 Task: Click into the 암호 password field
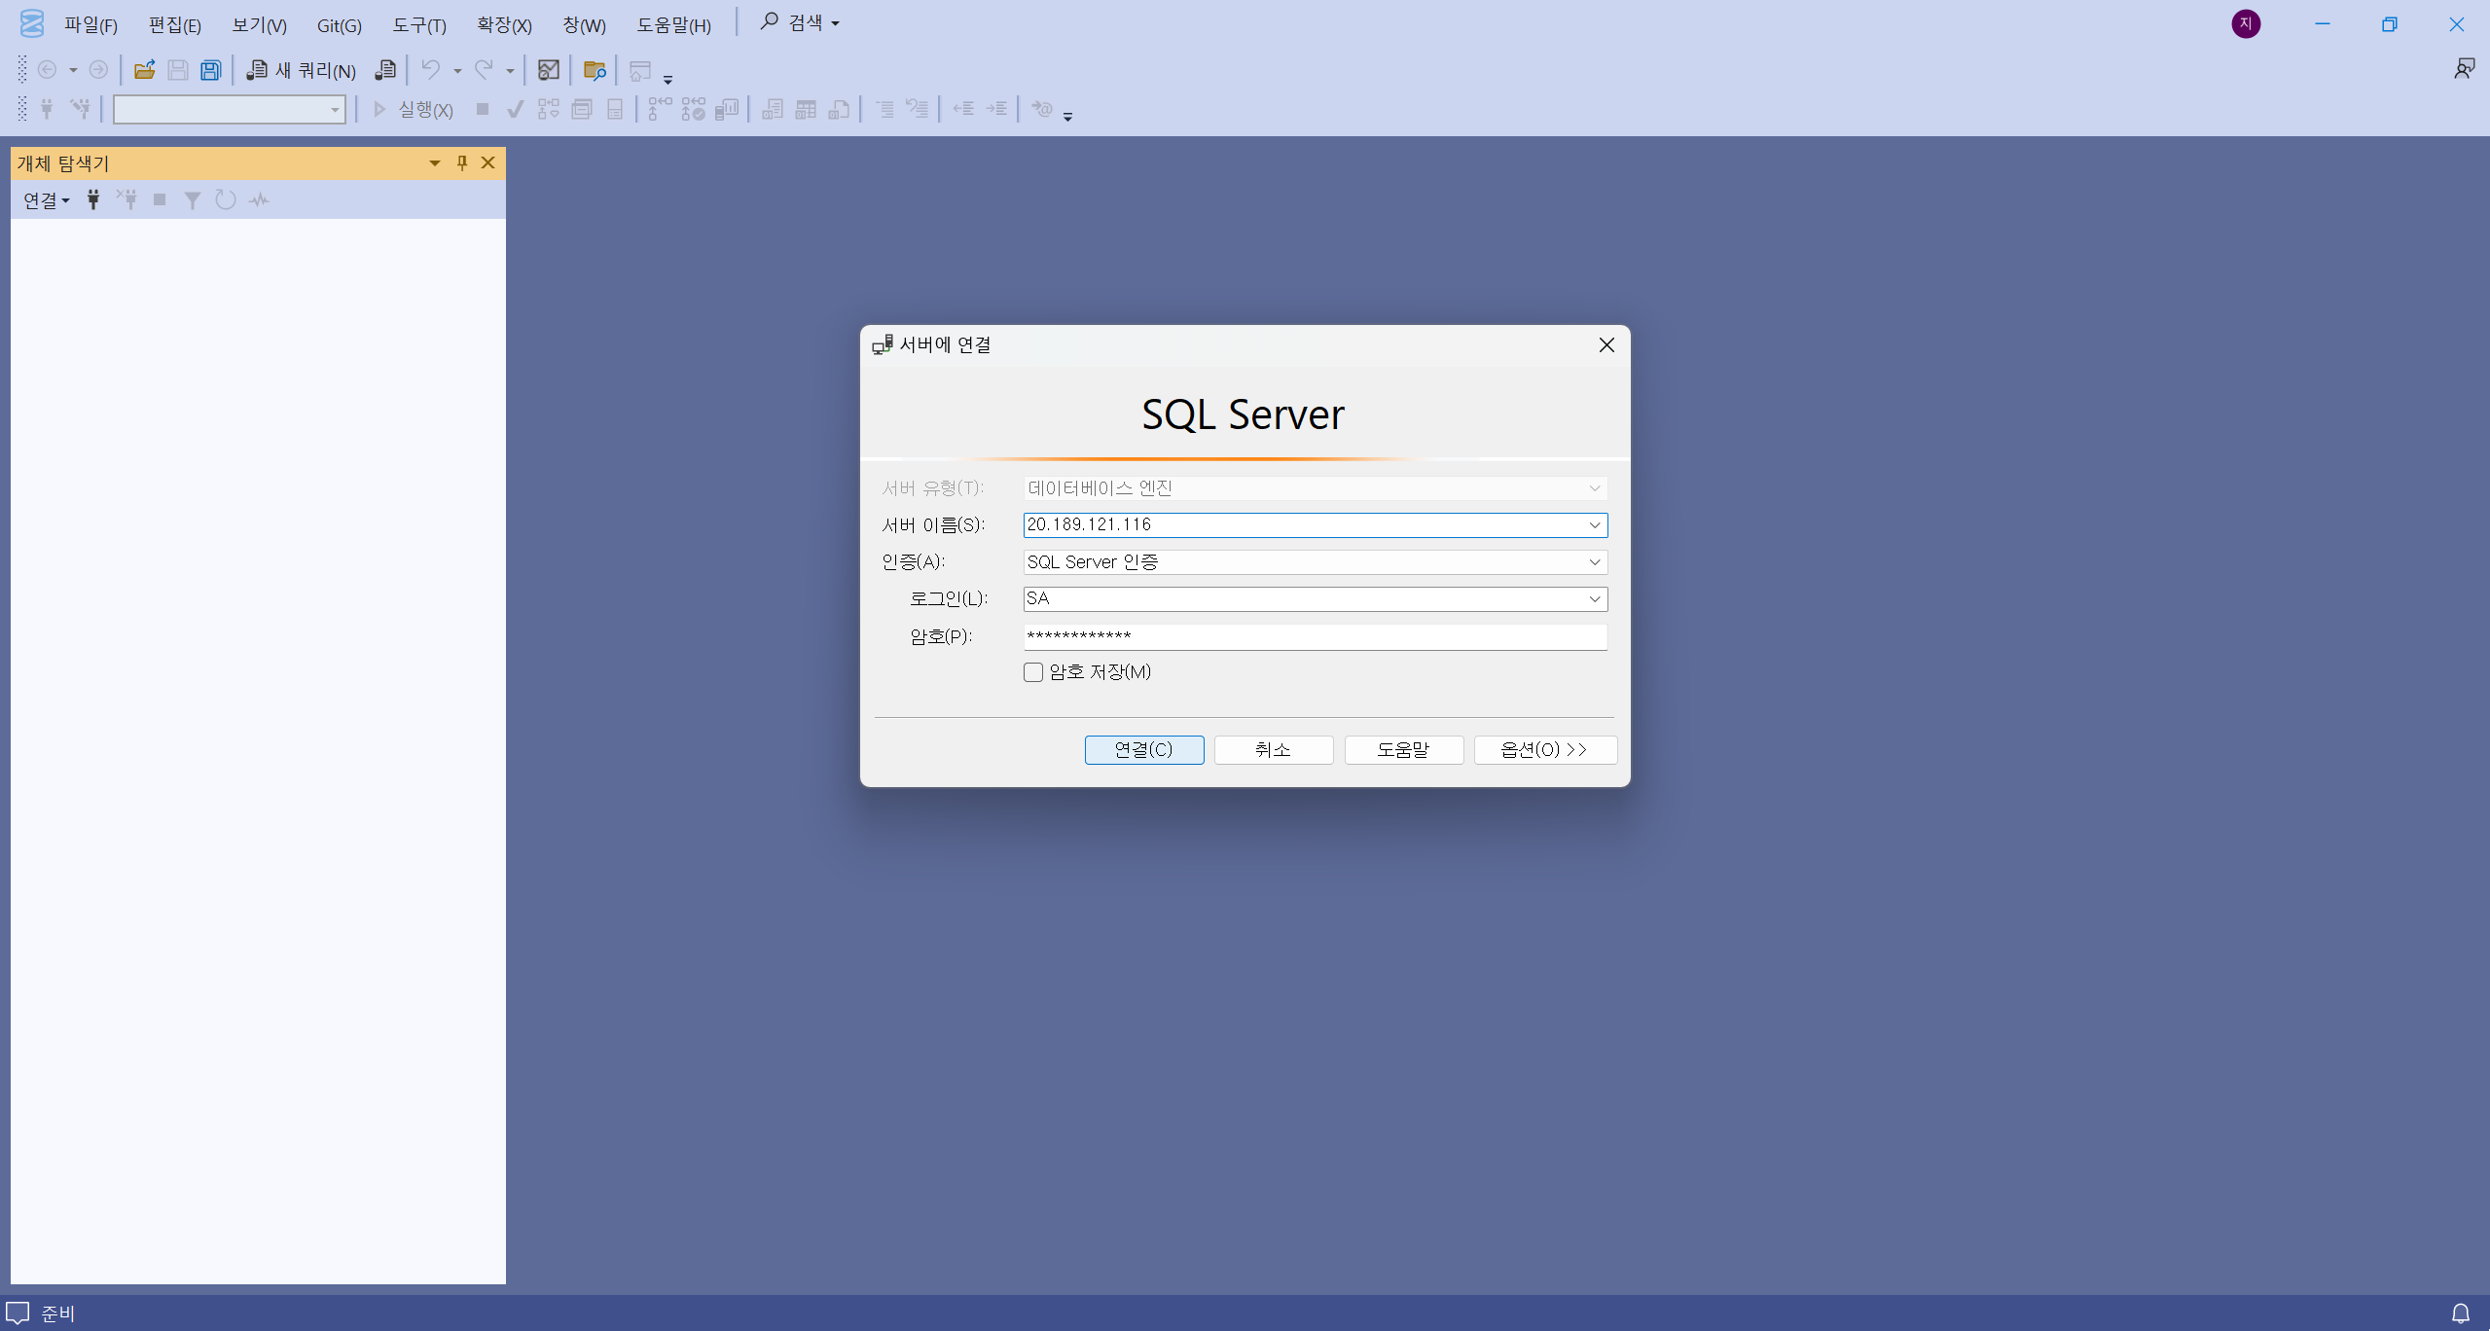(1314, 637)
